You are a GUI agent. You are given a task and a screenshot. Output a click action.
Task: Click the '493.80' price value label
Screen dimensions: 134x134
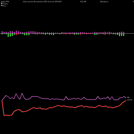pyautogui.click(x=129, y=100)
